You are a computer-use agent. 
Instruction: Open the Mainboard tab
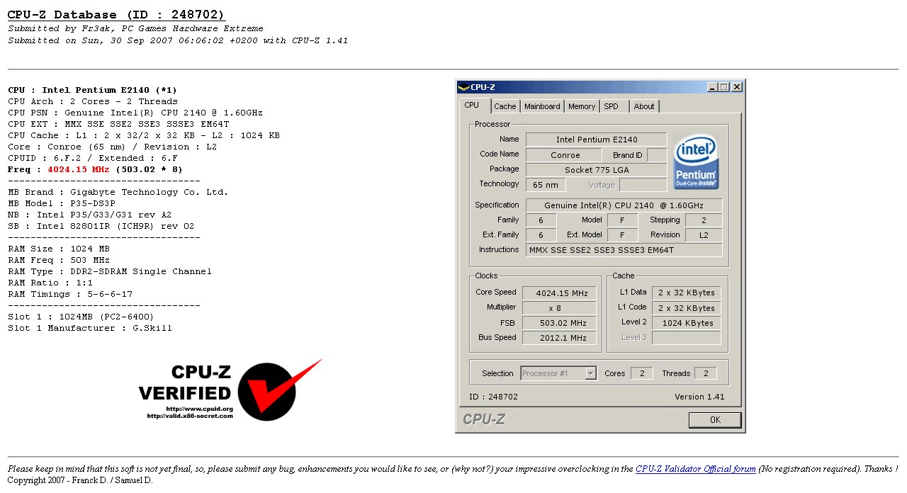point(542,106)
